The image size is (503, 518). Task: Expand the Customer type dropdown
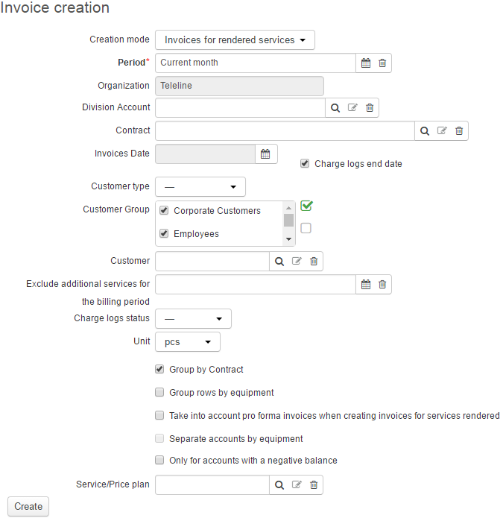pos(200,187)
